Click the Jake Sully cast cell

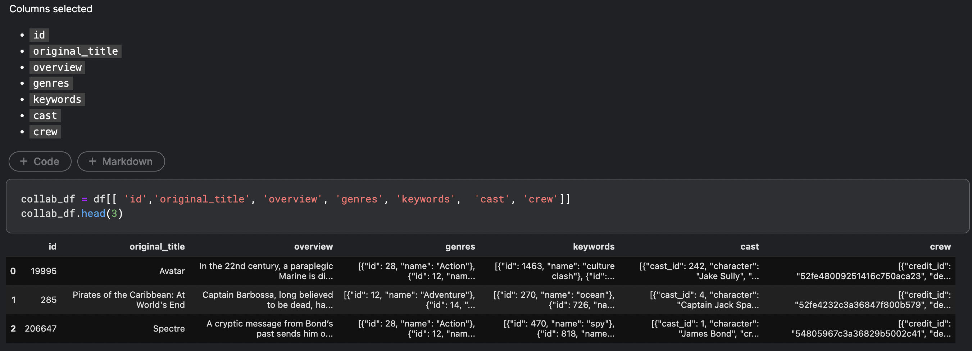click(699, 271)
